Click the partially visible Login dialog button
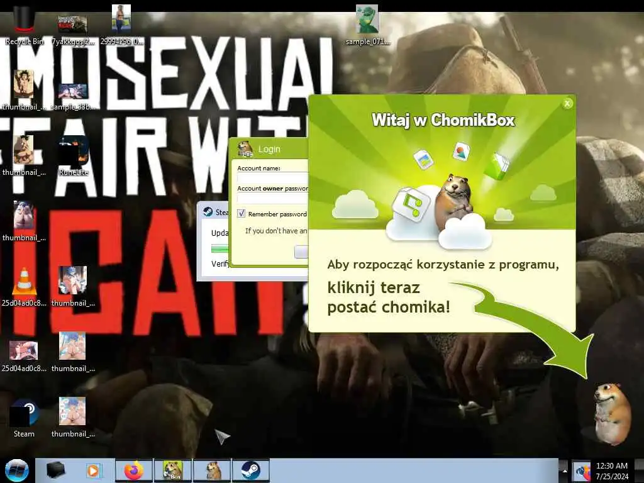644x483 pixels. [x=301, y=252]
